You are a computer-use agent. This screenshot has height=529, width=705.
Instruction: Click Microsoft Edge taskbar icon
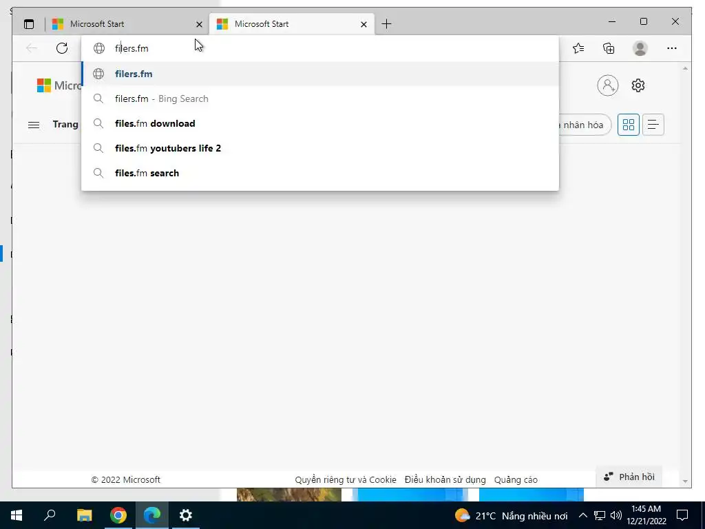[x=152, y=515]
